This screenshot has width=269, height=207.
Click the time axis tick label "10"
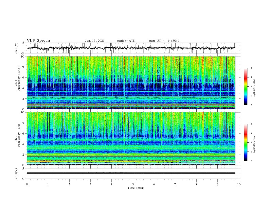(239, 184)
